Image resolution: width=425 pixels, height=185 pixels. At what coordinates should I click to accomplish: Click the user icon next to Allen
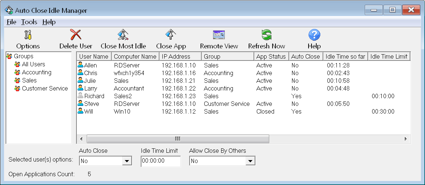click(x=80, y=64)
